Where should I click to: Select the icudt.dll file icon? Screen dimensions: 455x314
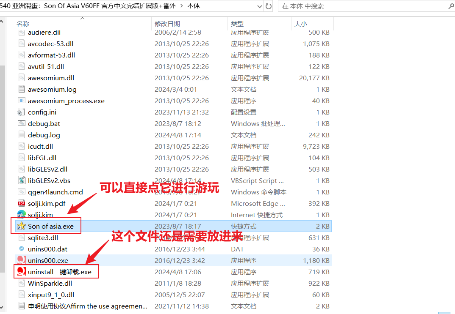pos(22,147)
